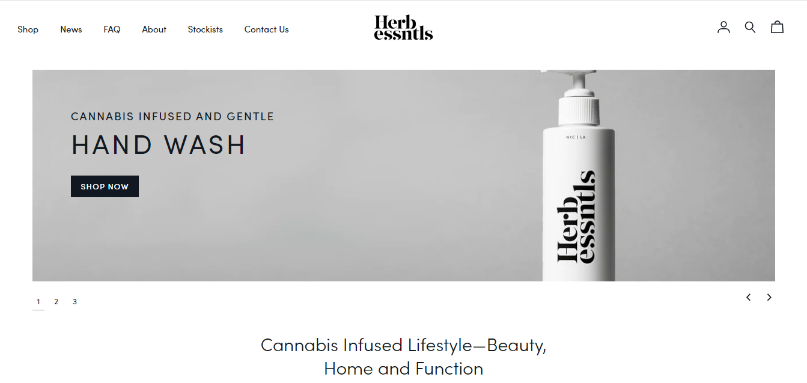Open the account profile icon
The height and width of the screenshot is (383, 807).
point(723,27)
